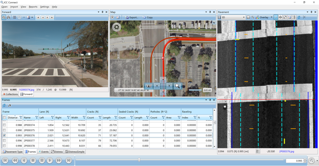Screen dimensions: 319x166
Task: Click the refresh icon in Pavement toolbar
Action: click(299, 17)
